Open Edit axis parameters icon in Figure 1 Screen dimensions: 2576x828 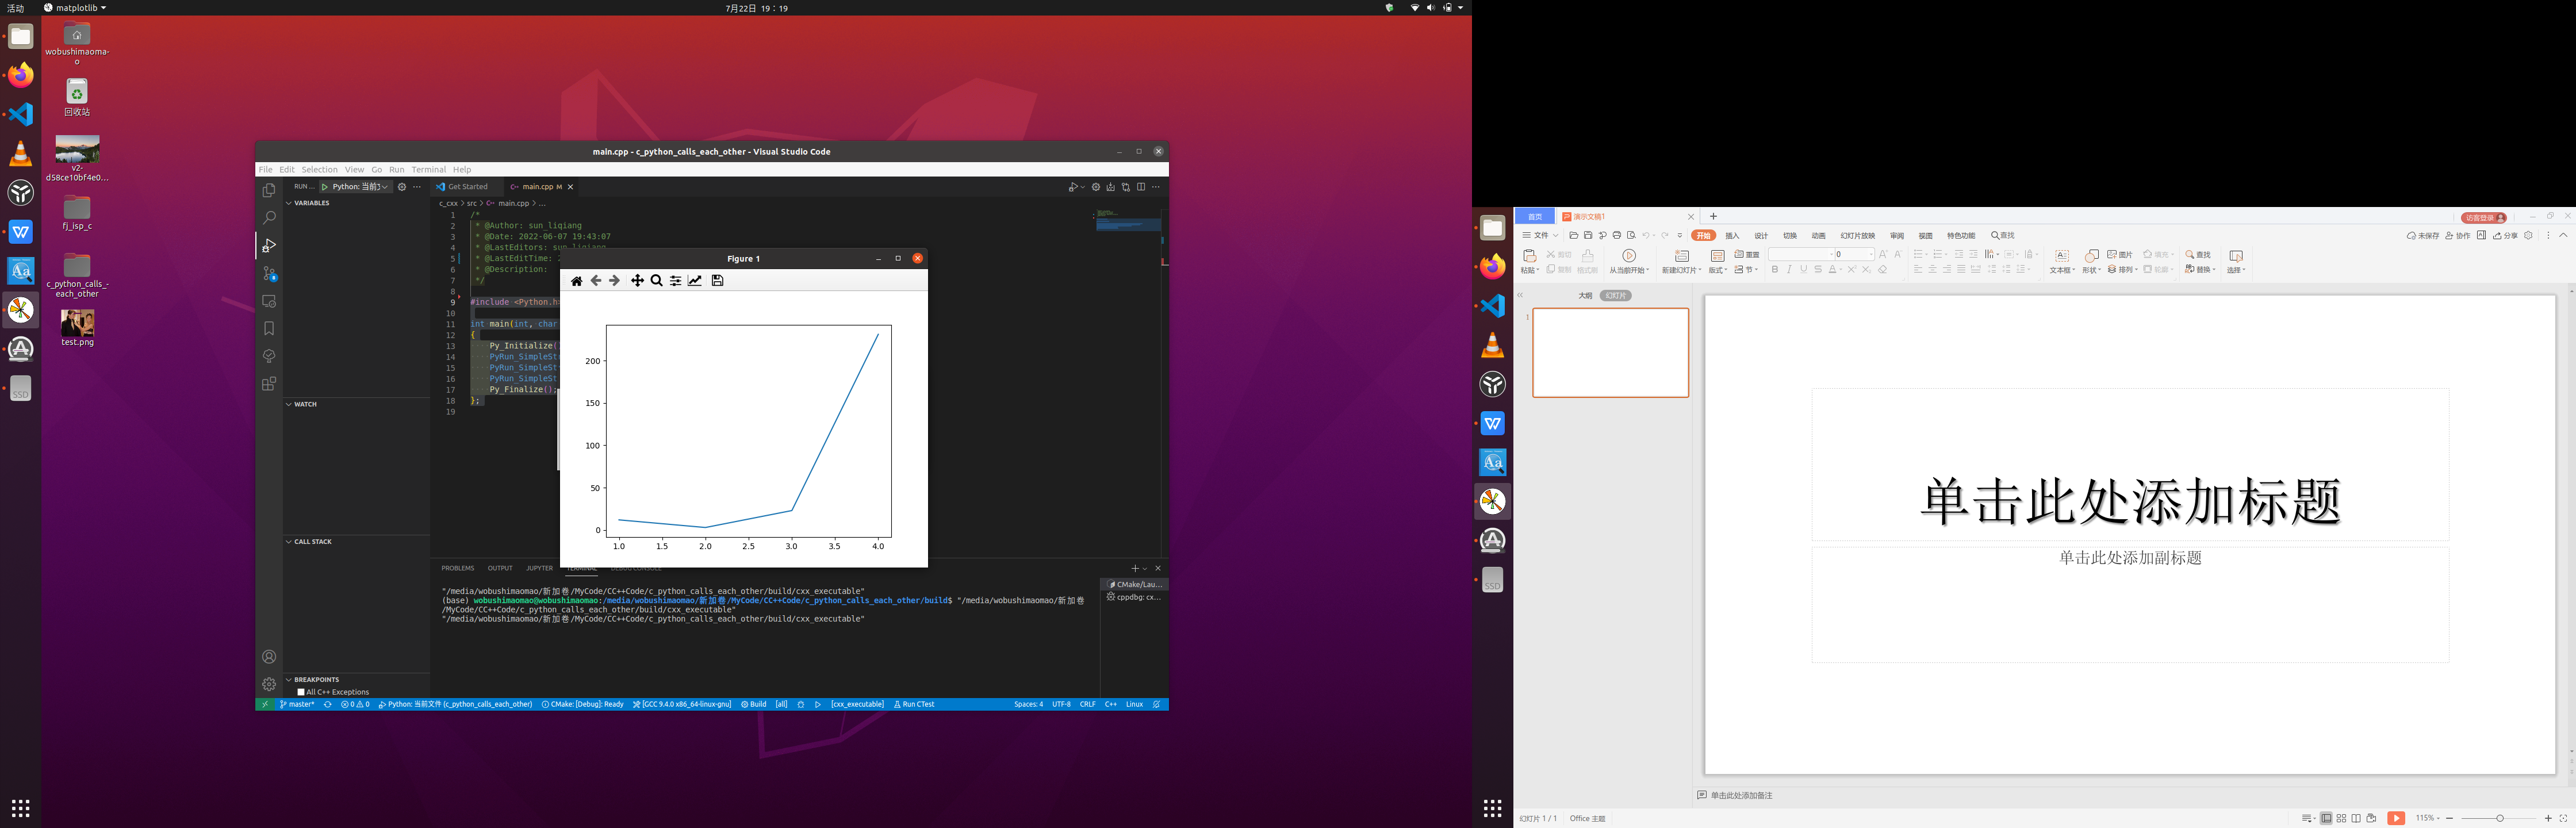point(695,281)
